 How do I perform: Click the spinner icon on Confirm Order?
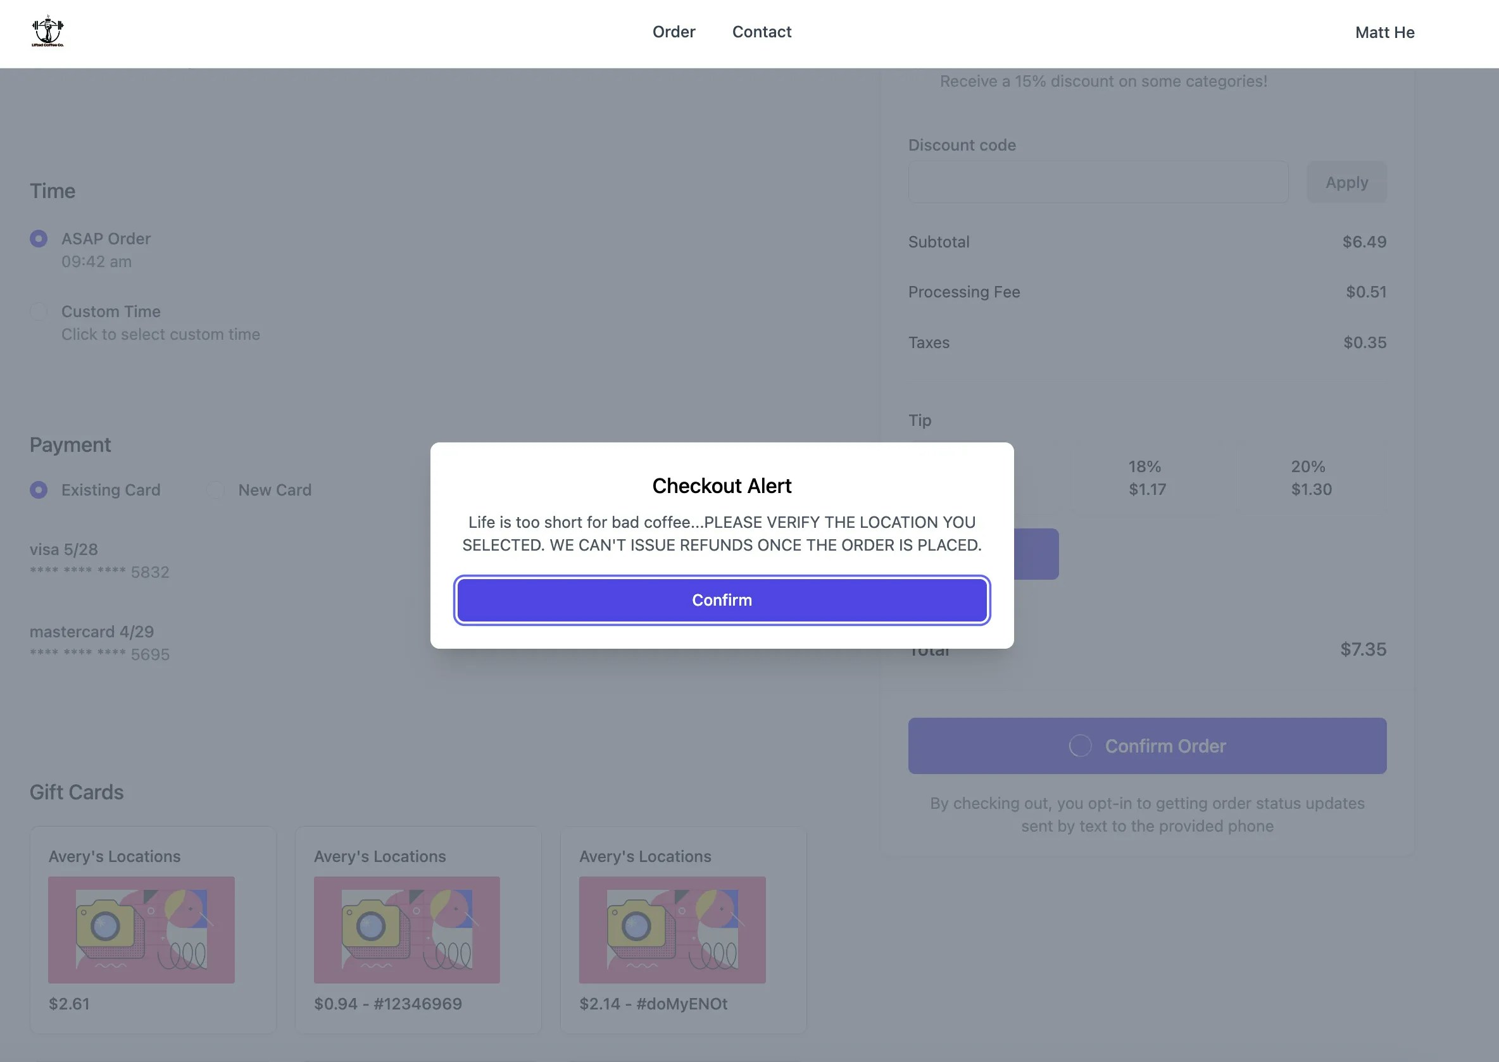(1080, 746)
